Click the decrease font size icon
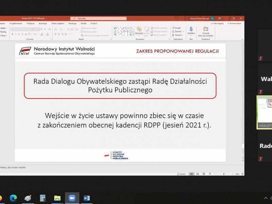This screenshot has width=272, height=204. pos(45,29)
